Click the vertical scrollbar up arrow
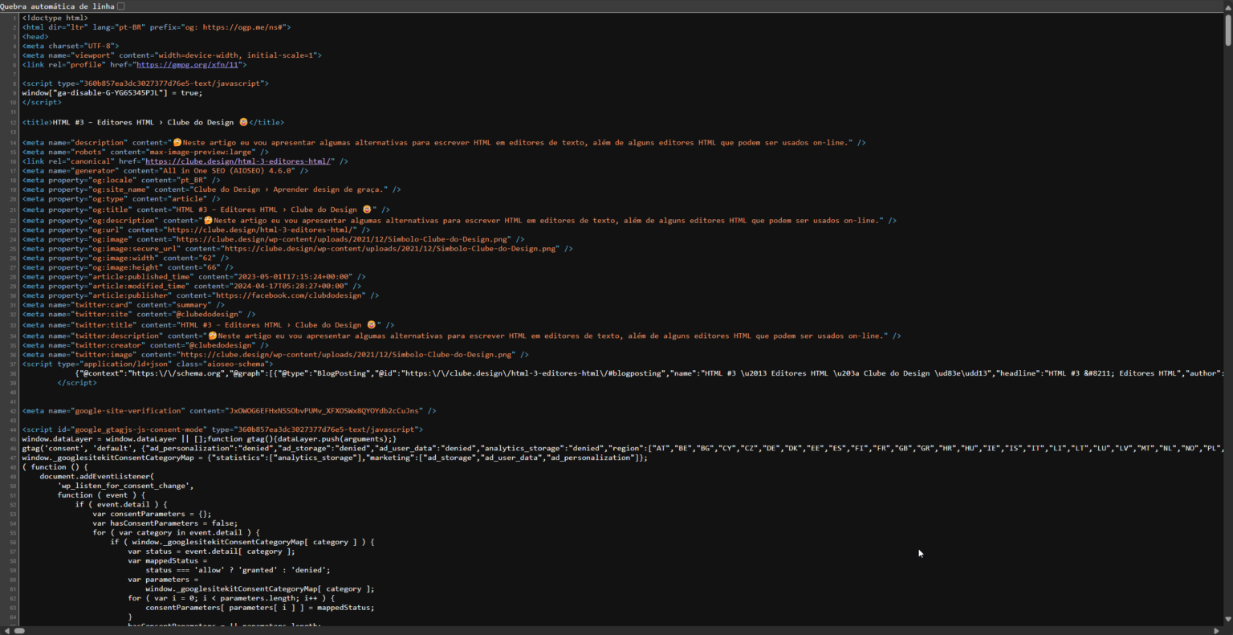This screenshot has height=635, width=1233. [1228, 5]
